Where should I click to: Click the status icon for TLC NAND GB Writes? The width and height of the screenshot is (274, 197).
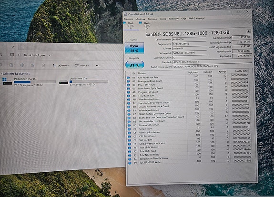point(130,163)
